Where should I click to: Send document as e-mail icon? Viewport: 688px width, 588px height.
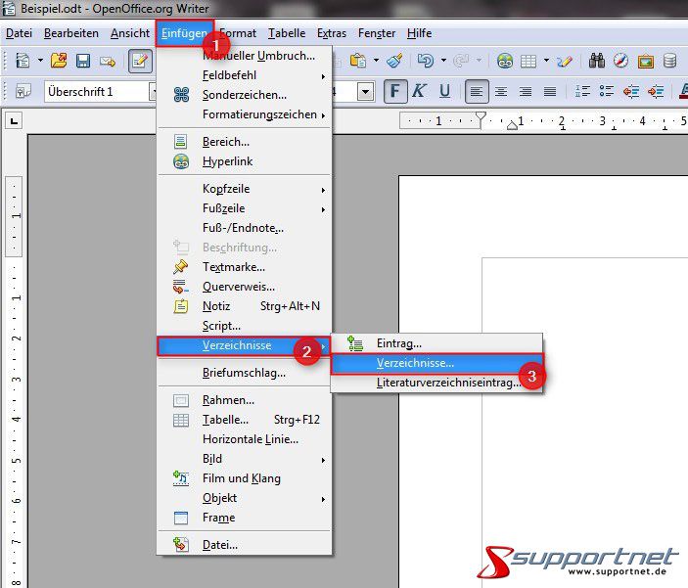click(108, 61)
